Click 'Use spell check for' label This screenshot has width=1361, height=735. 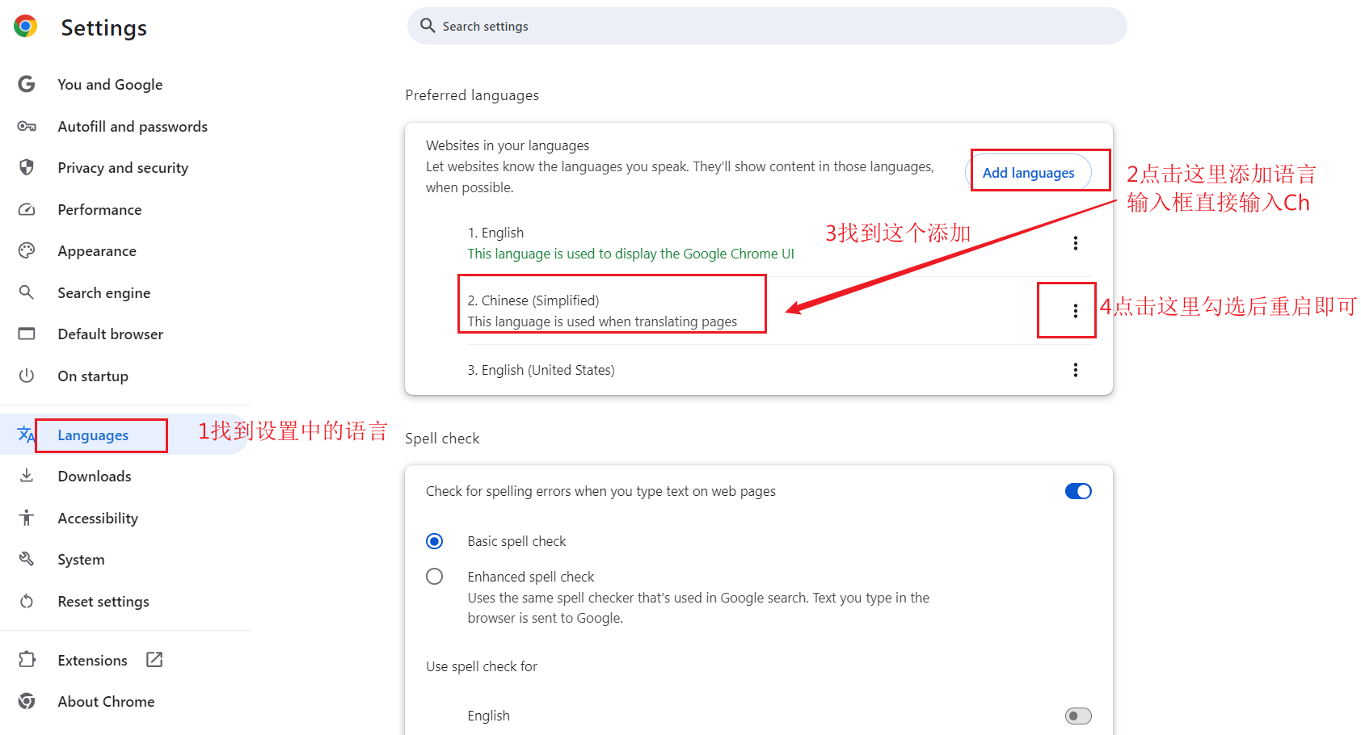(x=482, y=666)
